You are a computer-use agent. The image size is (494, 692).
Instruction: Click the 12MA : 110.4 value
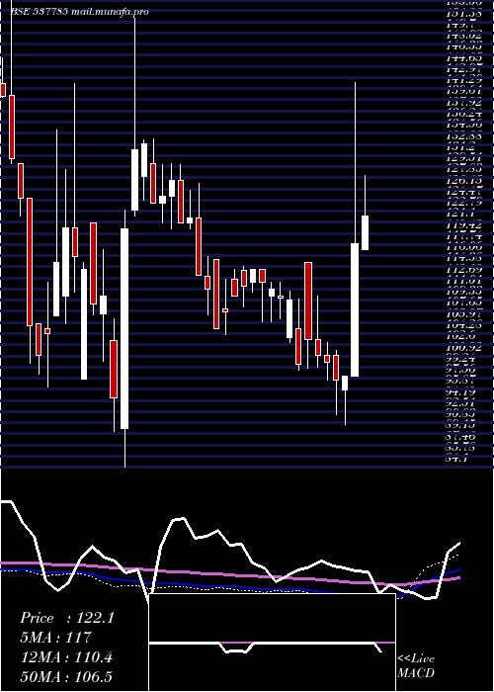click(66, 657)
